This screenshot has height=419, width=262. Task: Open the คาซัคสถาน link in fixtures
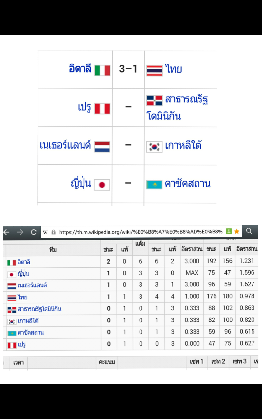188,184
